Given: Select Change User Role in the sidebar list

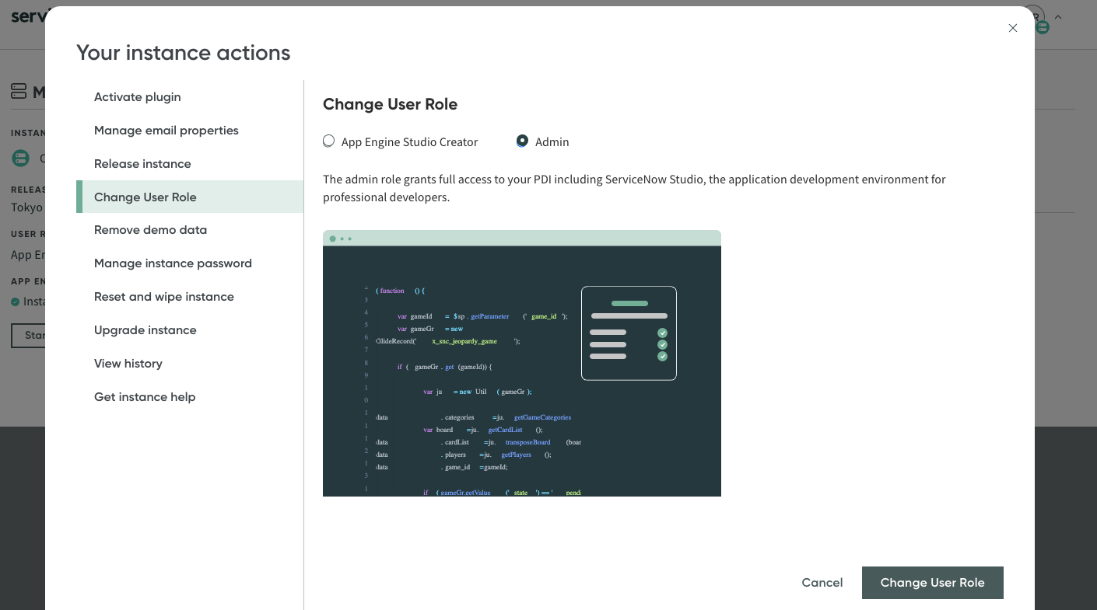Looking at the screenshot, I should (190, 197).
